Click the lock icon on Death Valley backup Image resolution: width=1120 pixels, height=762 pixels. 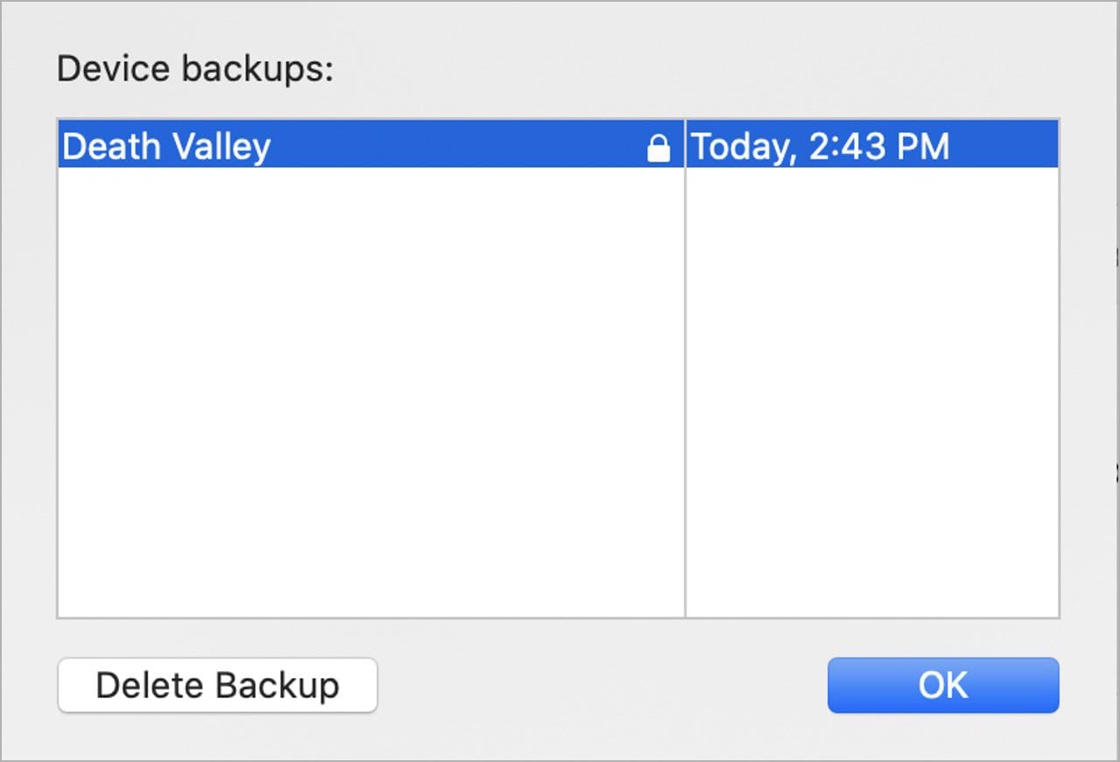point(658,149)
